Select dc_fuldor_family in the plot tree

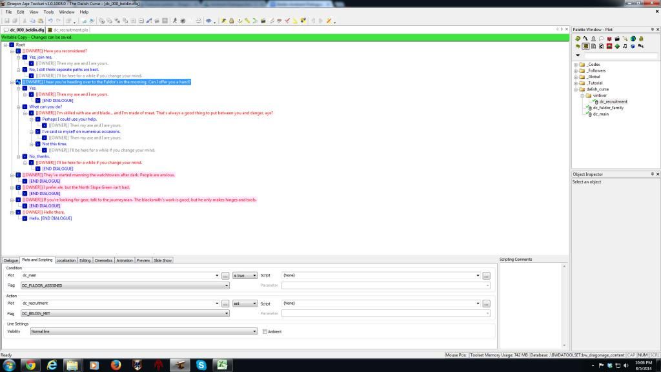[608, 108]
